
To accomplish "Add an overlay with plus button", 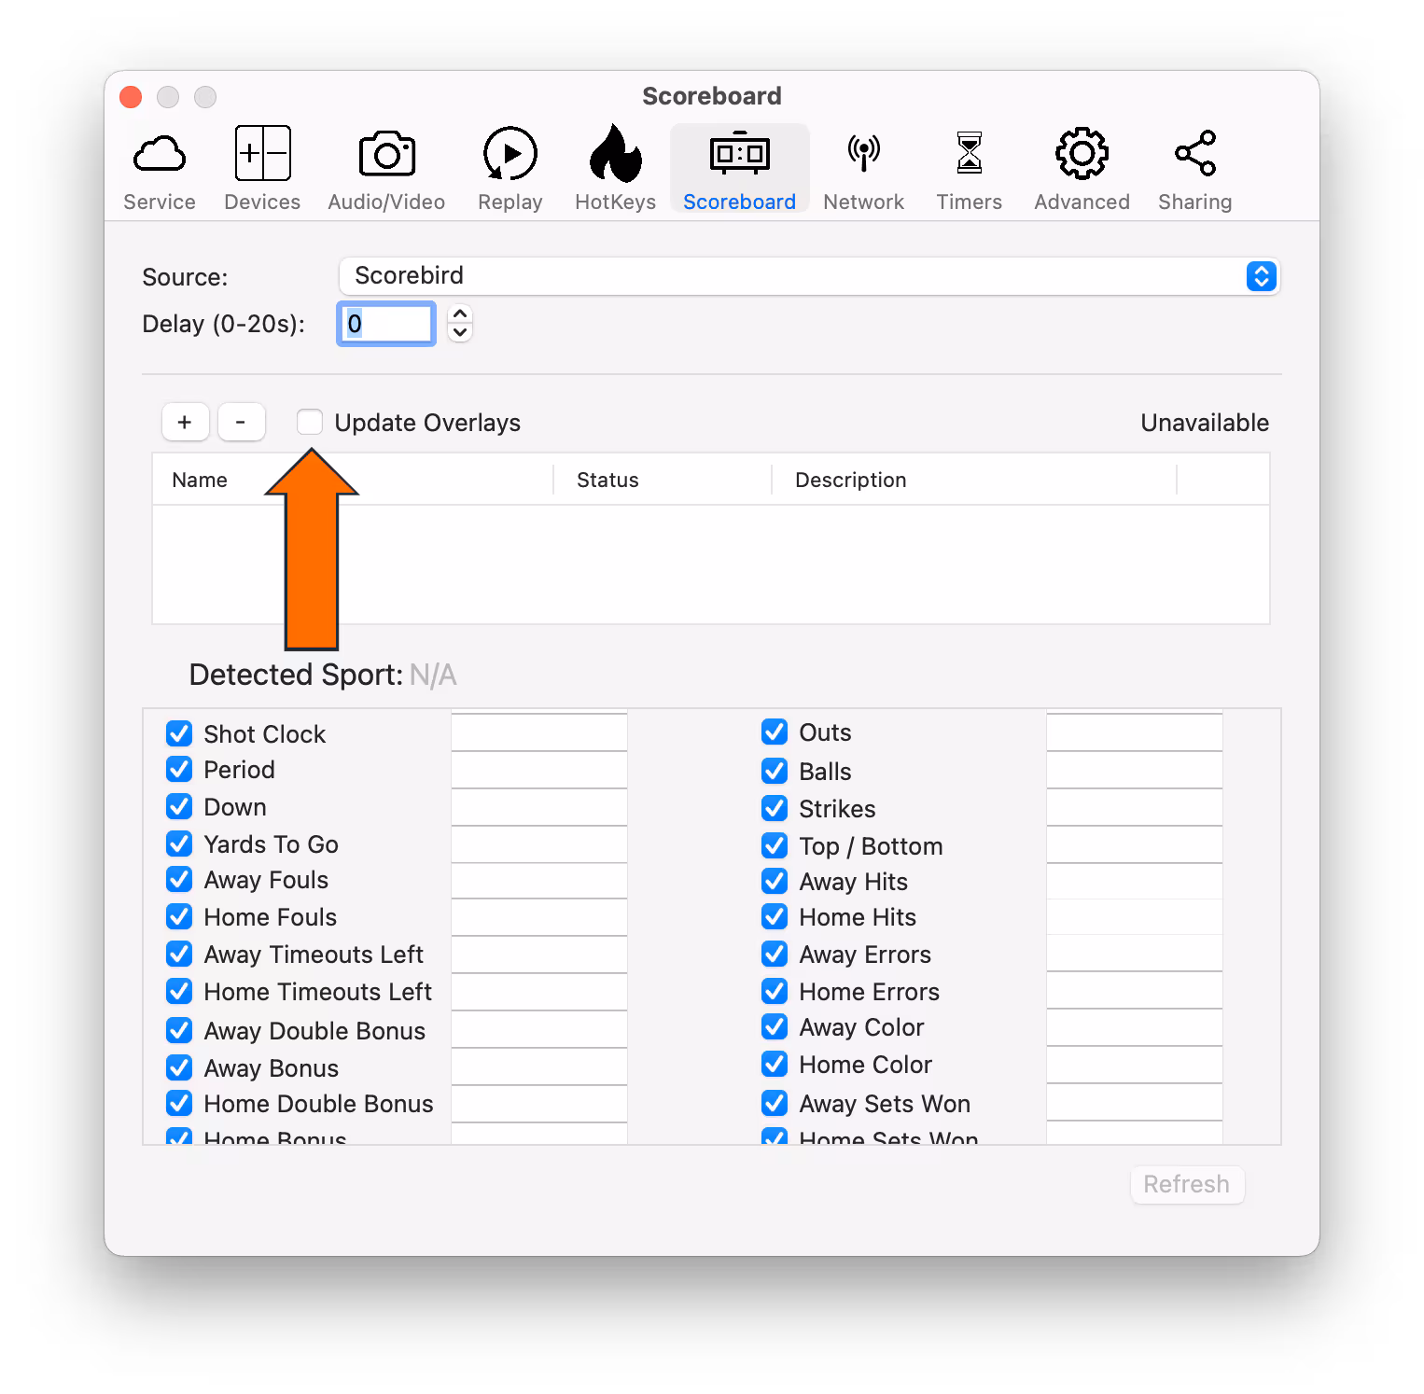I will point(185,422).
